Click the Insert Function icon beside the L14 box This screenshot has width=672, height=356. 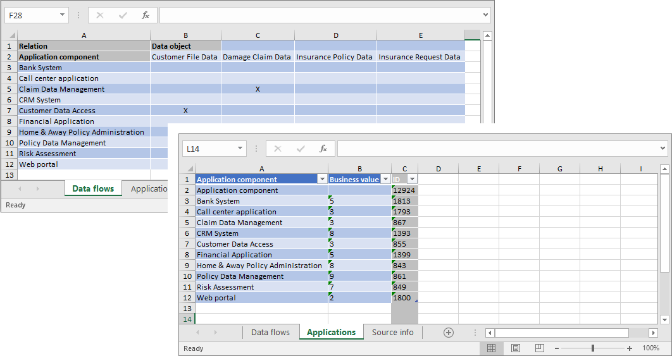tap(323, 149)
